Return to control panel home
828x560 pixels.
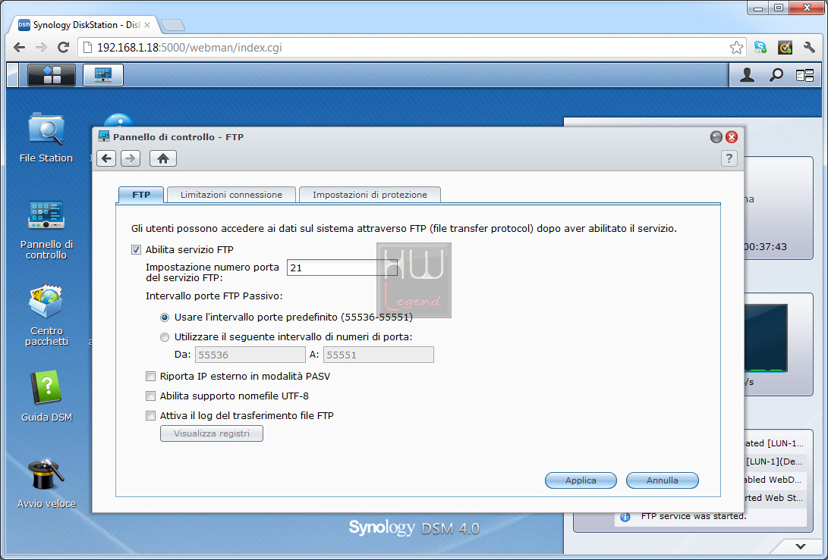[x=162, y=158]
